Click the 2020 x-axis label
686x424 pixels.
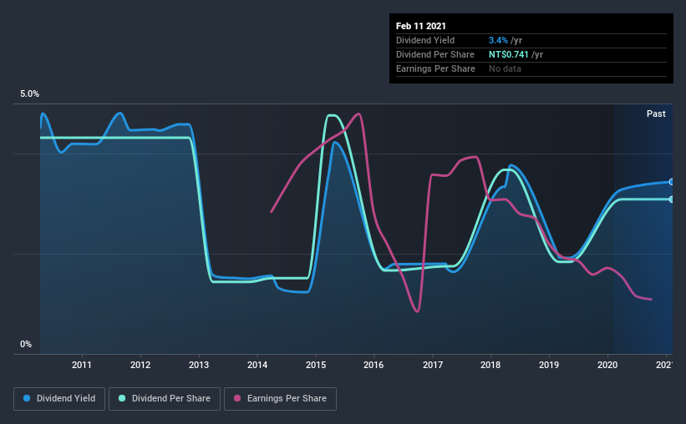607,365
